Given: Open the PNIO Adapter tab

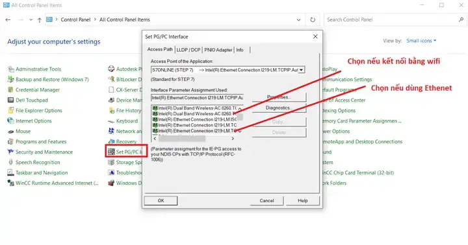Looking at the screenshot, I should click(218, 50).
